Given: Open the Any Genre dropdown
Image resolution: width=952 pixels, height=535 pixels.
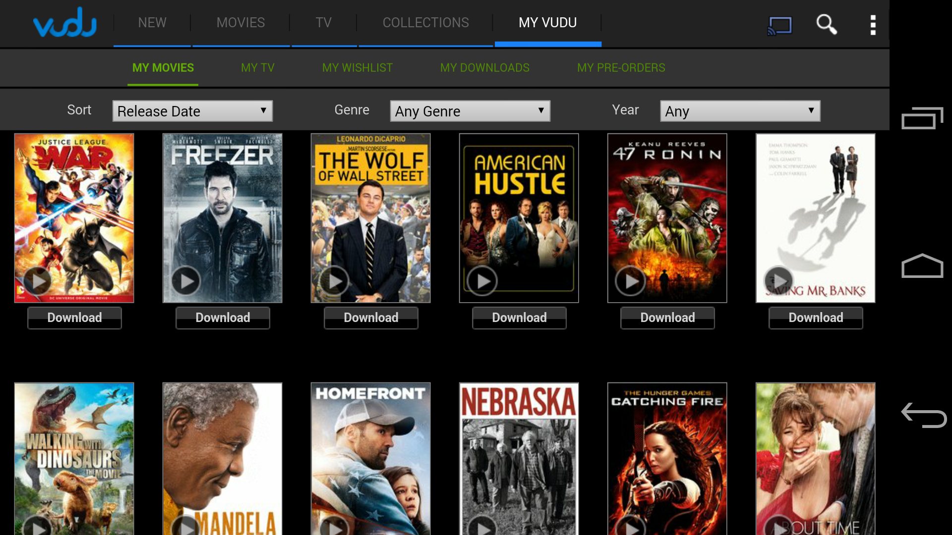Looking at the screenshot, I should point(470,111).
